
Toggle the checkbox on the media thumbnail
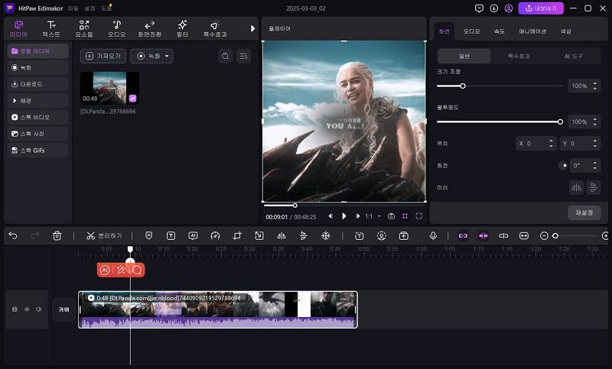point(132,98)
